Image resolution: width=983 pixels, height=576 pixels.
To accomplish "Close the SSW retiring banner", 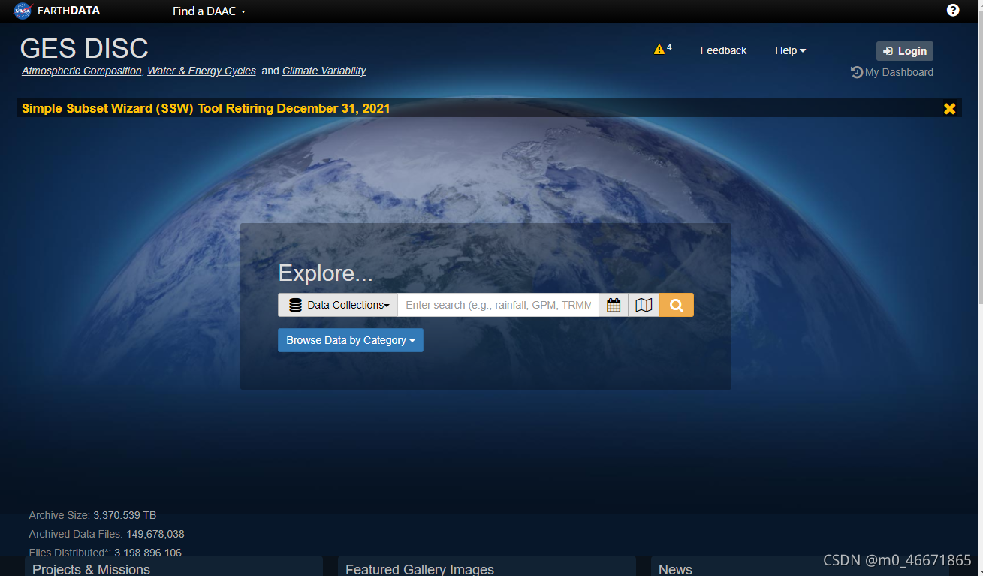I will point(950,108).
